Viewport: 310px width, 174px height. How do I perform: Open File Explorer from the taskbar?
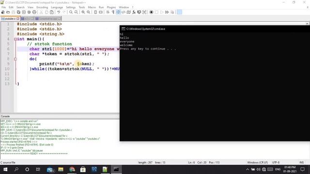pyautogui.click(x=61, y=170)
